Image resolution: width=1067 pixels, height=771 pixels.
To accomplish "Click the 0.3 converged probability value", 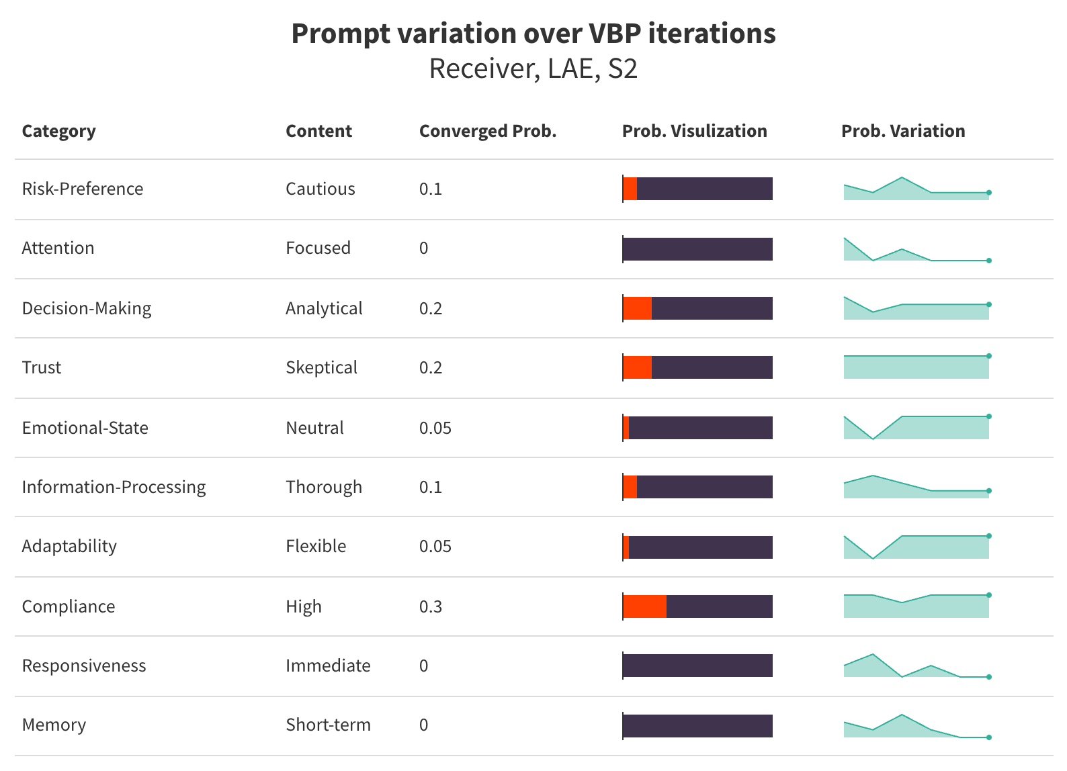I will tap(431, 606).
